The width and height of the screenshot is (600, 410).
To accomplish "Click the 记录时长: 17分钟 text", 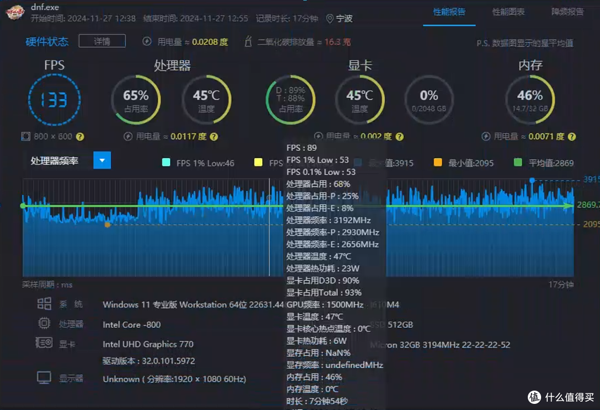I will (287, 18).
